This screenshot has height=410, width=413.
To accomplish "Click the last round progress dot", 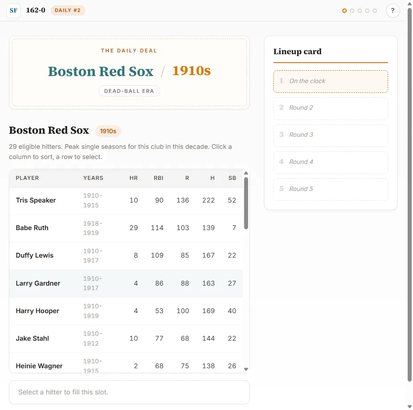I will point(374,11).
